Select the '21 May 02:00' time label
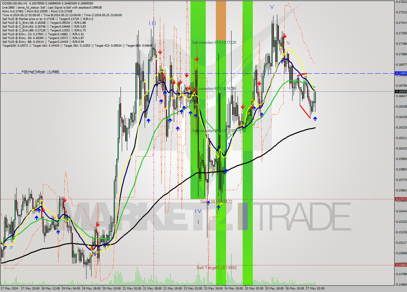 point(132,289)
